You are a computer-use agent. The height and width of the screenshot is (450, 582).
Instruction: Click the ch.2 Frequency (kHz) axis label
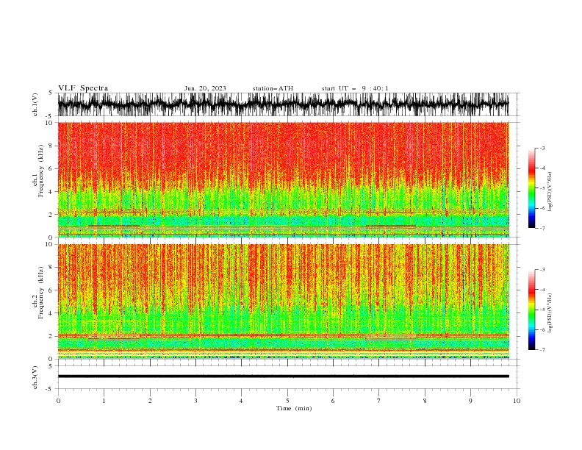(38, 293)
